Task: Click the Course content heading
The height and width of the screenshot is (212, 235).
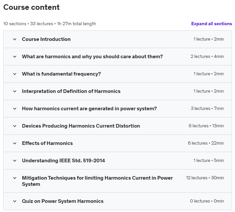Action: [31, 7]
